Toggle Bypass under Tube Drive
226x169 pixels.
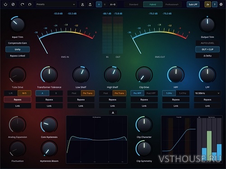click(18, 100)
